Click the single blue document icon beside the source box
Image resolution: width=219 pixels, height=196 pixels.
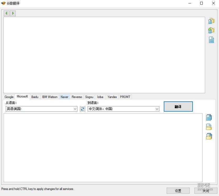coord(211,40)
